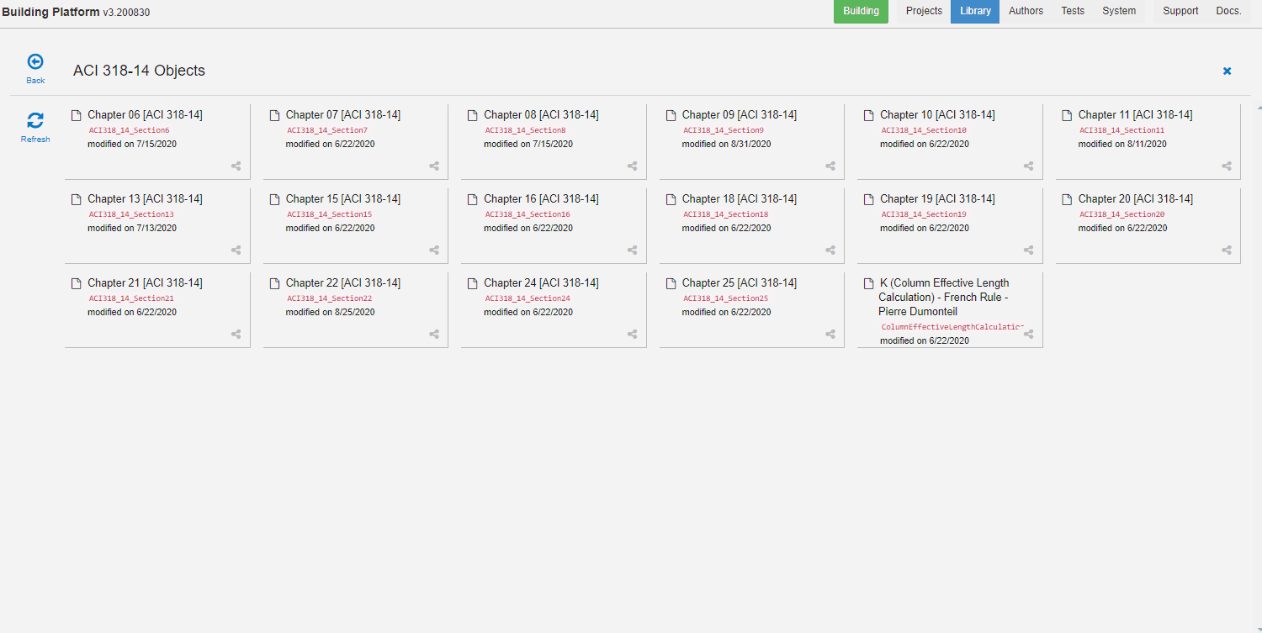The width and height of the screenshot is (1262, 633).
Task: Open Chapter 10 [ACI 318-14] title
Action: tap(937, 115)
